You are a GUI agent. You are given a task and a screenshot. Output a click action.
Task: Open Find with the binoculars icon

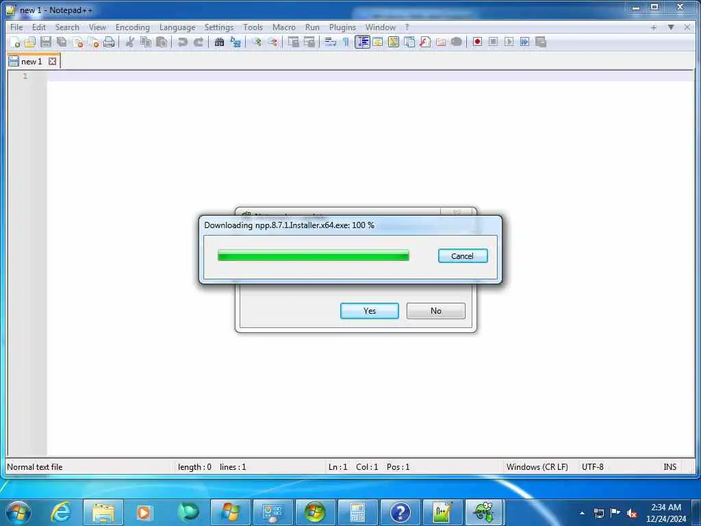[x=219, y=42]
